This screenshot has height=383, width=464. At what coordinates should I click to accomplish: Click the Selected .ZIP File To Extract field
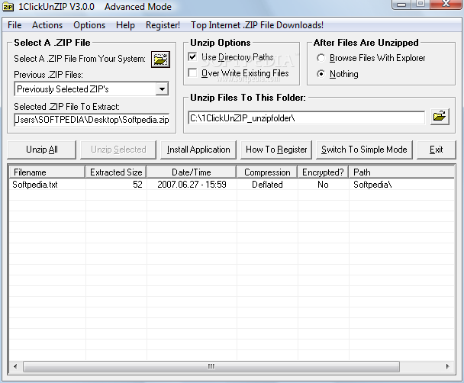coord(92,120)
